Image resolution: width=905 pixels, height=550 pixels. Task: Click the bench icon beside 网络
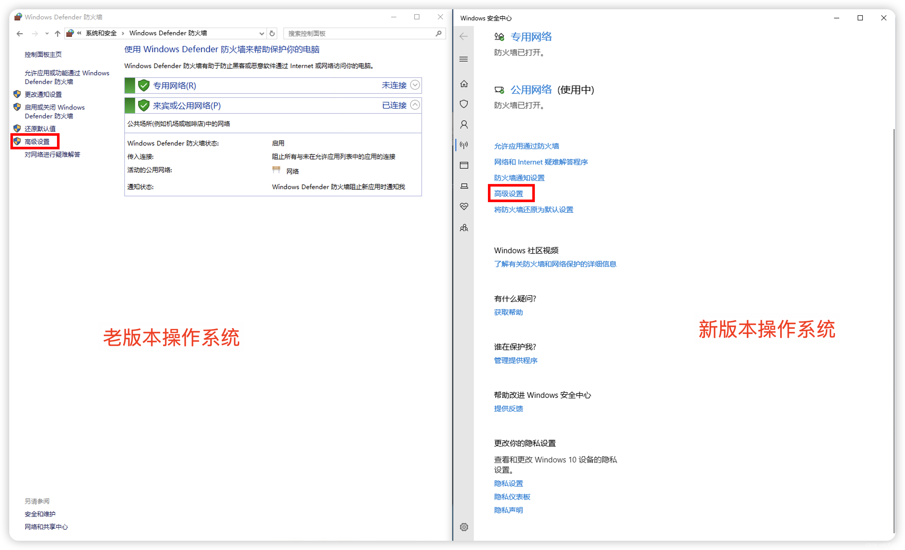tap(276, 170)
